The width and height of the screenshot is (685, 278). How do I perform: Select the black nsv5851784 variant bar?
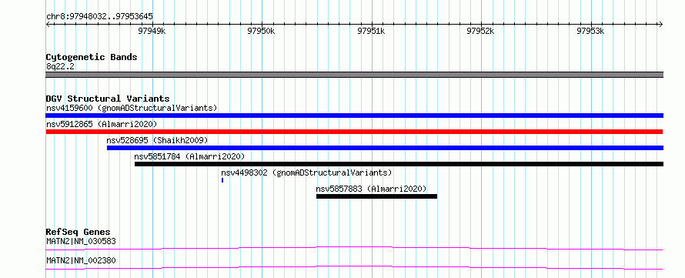[399, 164]
